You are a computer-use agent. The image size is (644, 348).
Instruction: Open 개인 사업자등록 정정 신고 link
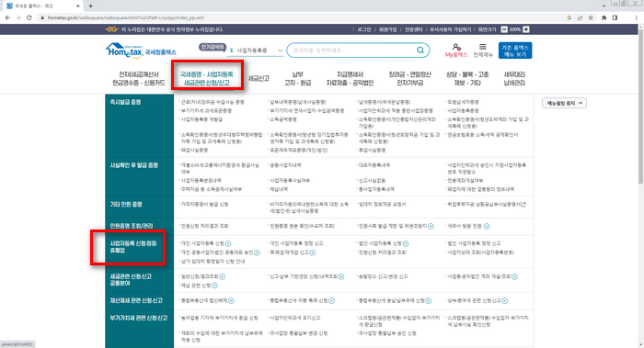coord(296,243)
